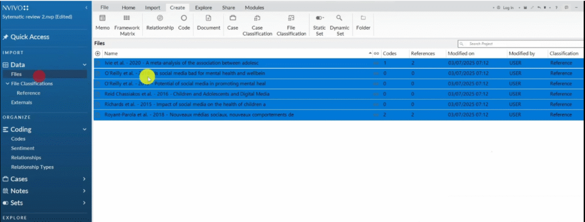Select Reference under File Classifications
Viewport: 585px width, 222px height.
[29, 93]
